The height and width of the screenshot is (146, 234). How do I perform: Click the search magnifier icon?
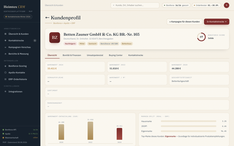click(114, 5)
